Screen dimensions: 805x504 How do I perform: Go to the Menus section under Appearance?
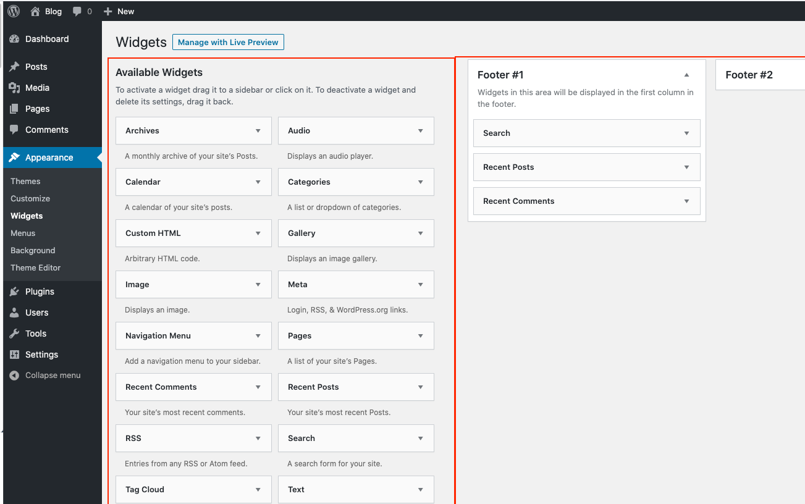(x=22, y=233)
